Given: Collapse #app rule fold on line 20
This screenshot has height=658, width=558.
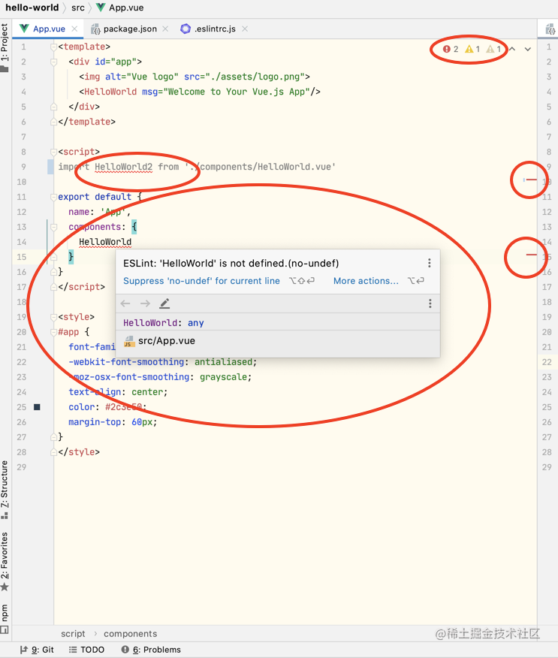Looking at the screenshot, I should [54, 332].
